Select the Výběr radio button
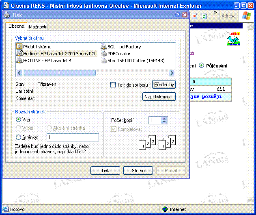Image resolution: width=256 pixels, height=215 pixels. 18,128
